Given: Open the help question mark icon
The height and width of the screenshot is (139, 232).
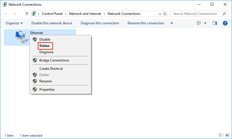Looking at the screenshot, I should tap(225, 23).
